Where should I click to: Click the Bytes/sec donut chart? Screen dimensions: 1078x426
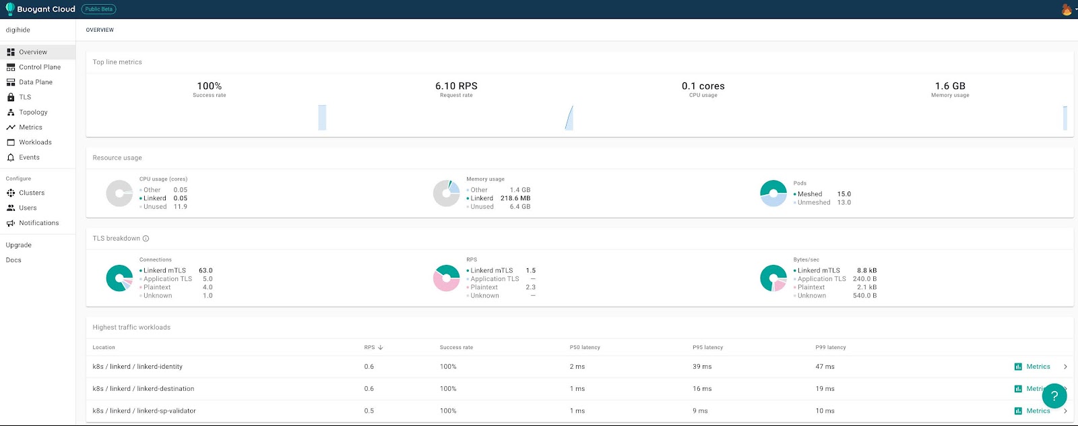pos(773,278)
